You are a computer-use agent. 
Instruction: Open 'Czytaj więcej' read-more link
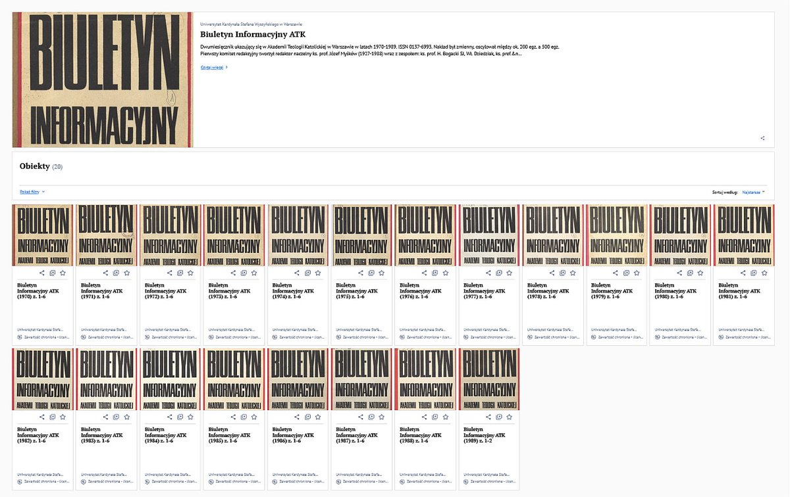(214, 67)
